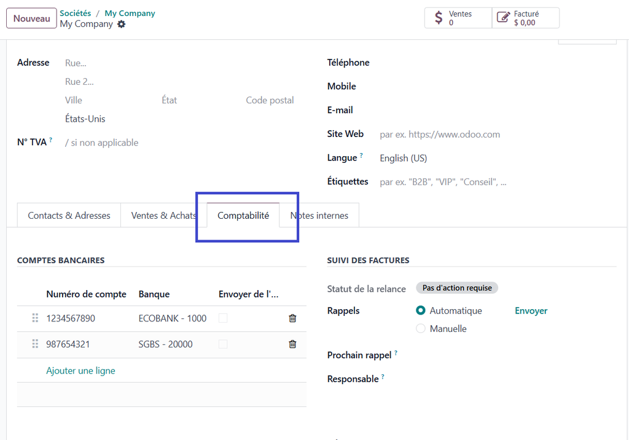Show the N° TVA help tooltip

click(51, 139)
